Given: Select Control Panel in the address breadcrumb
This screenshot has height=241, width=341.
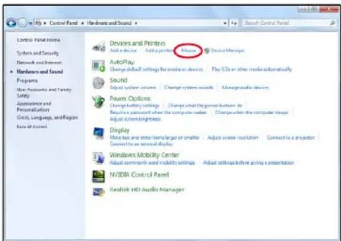Looking at the screenshot, I should pos(63,23).
